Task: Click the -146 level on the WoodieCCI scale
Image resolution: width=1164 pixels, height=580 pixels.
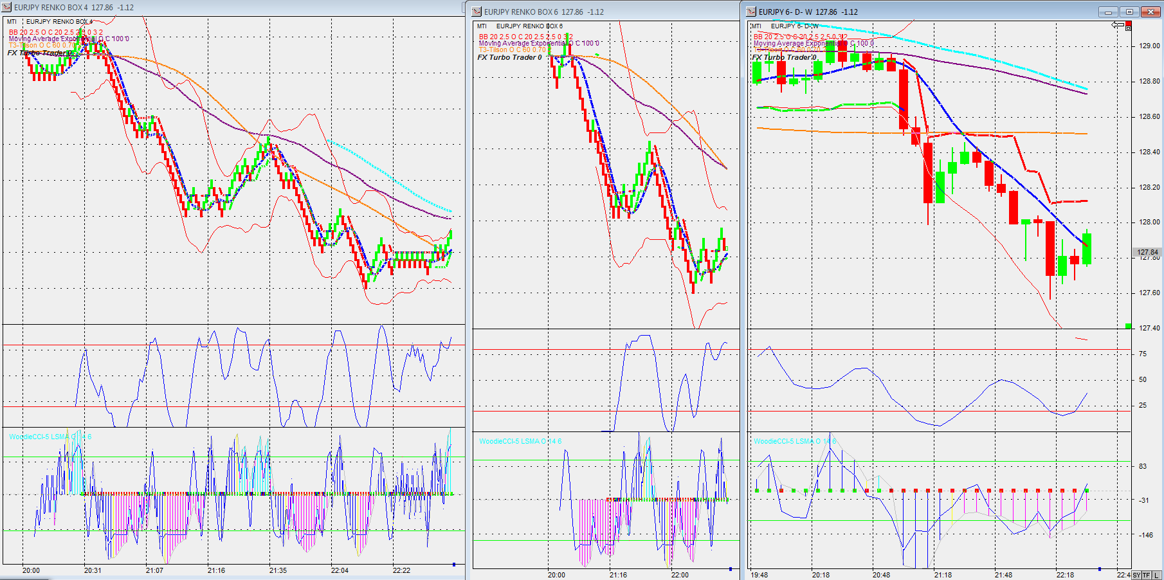Action: 1146,535
